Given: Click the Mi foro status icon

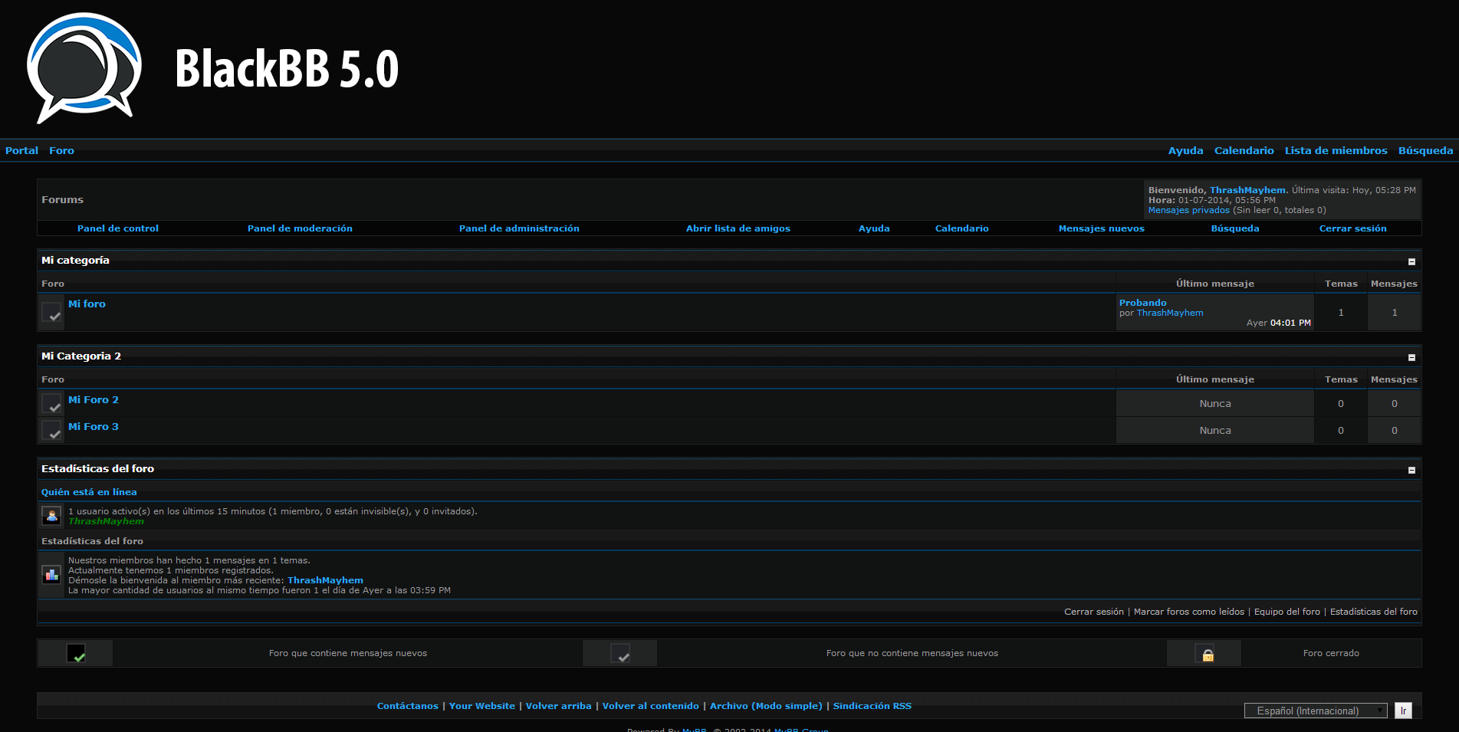Looking at the screenshot, I should point(52,313).
